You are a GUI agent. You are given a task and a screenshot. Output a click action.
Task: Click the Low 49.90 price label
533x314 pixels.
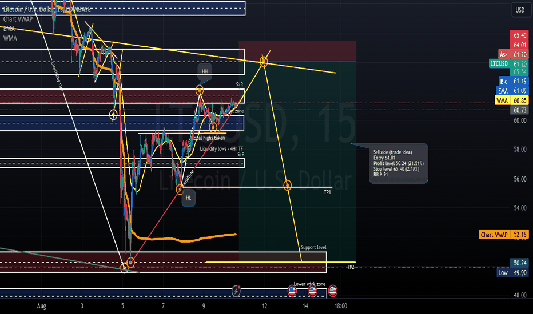[x=512, y=272]
